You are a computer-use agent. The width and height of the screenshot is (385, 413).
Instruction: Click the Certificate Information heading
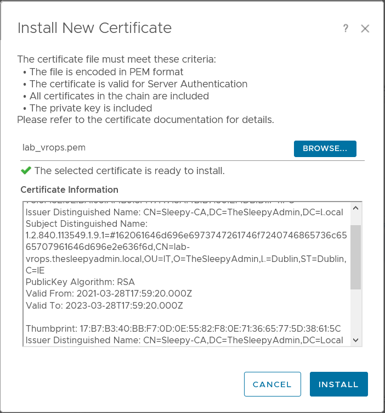tap(69, 189)
